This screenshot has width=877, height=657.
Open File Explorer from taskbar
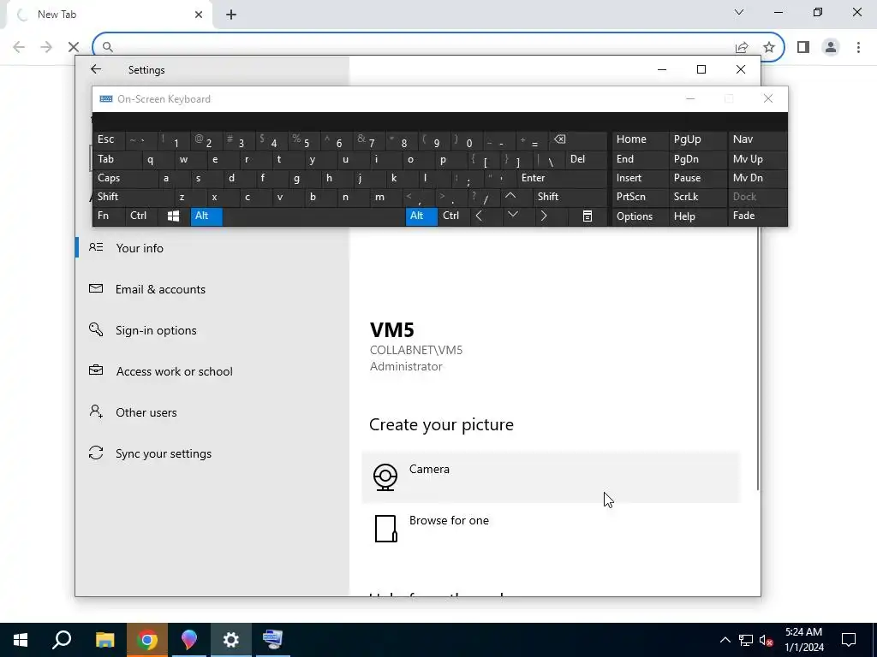tap(104, 640)
